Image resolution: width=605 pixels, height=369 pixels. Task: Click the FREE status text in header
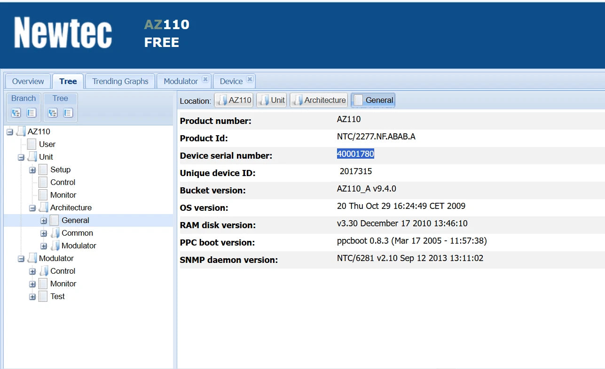click(162, 42)
